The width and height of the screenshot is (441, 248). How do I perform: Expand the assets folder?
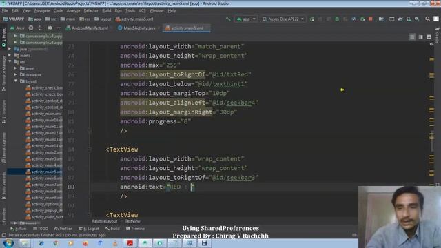tap(10, 55)
